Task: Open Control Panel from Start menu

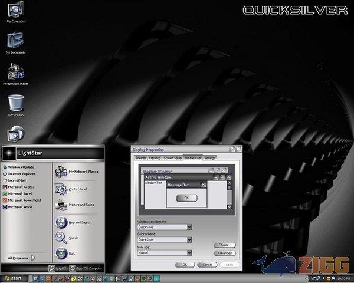Action: (x=71, y=189)
